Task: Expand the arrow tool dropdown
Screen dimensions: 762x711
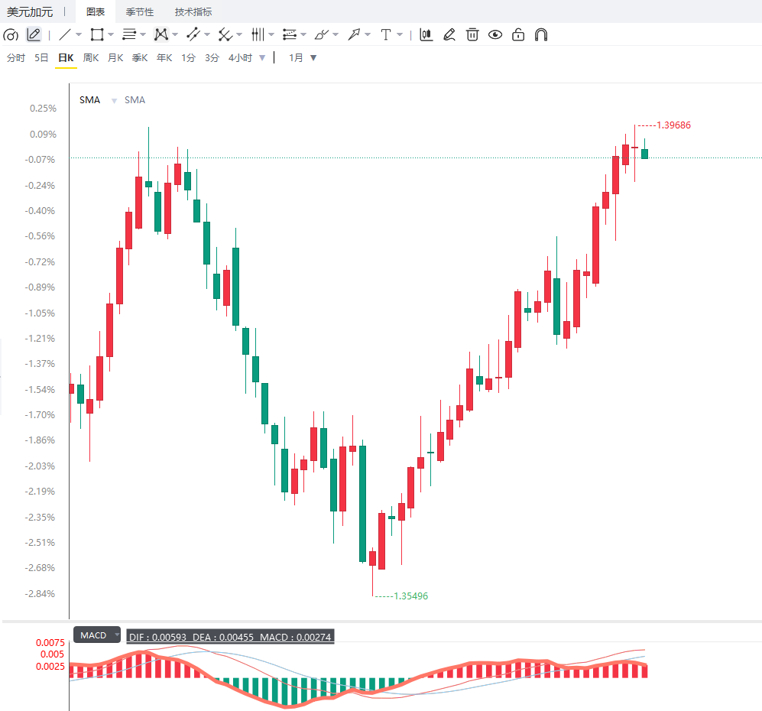Action: (368, 35)
